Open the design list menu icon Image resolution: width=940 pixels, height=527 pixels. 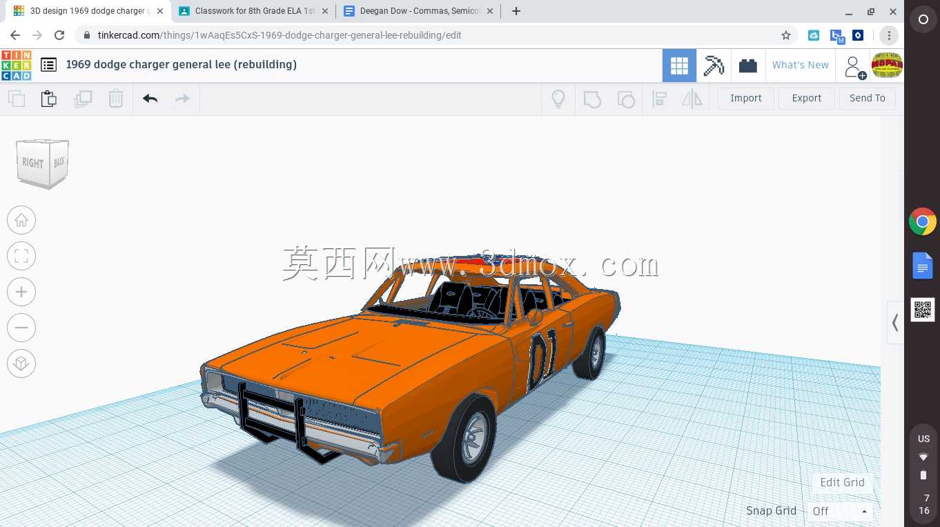point(48,65)
